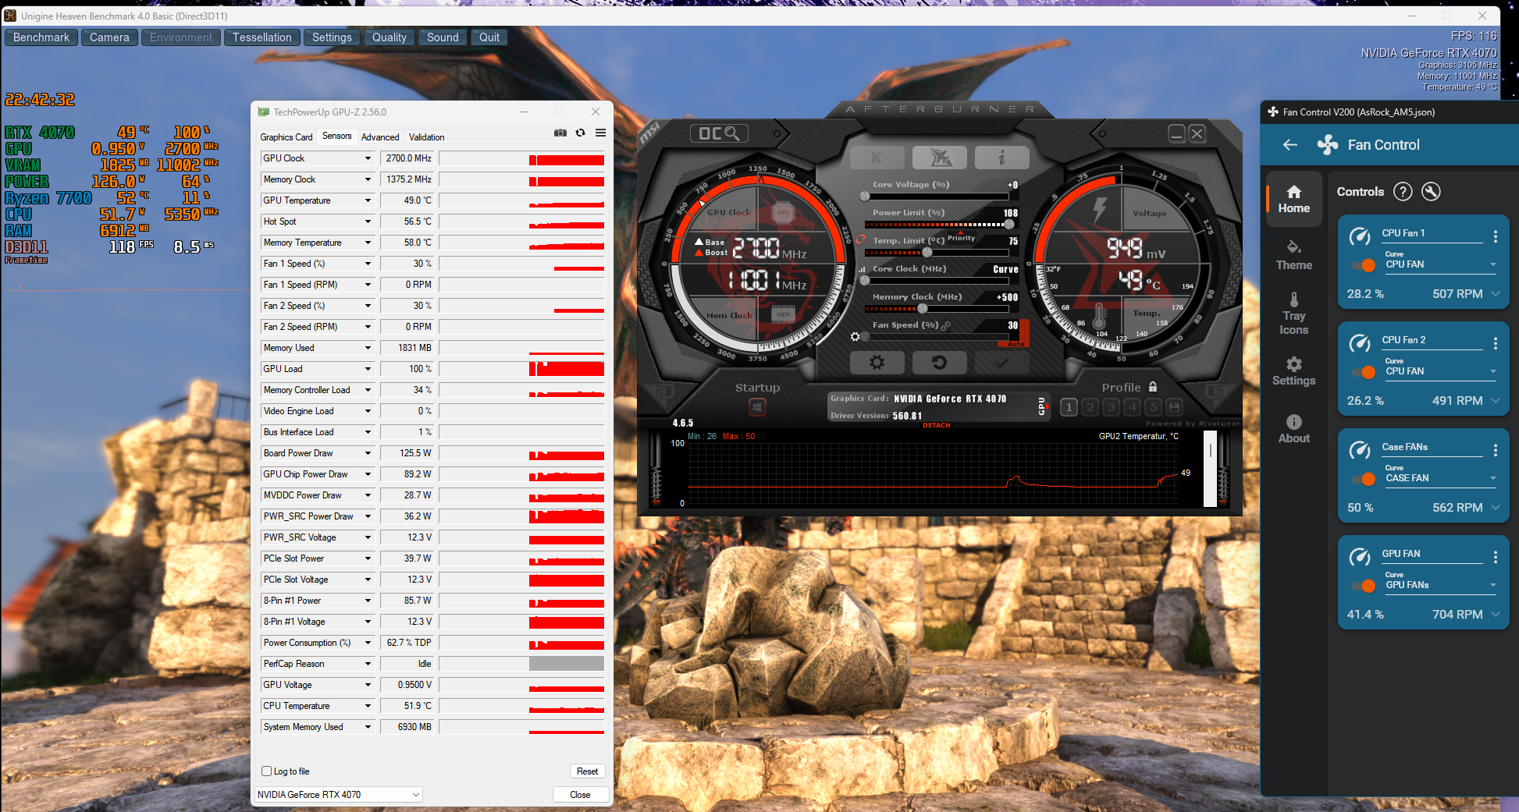This screenshot has width=1519, height=812.
Task: Toggle Afterburner startup Windows icon
Action: click(x=757, y=406)
